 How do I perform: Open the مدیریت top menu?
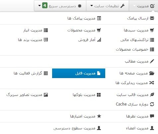[x=143, y=6]
